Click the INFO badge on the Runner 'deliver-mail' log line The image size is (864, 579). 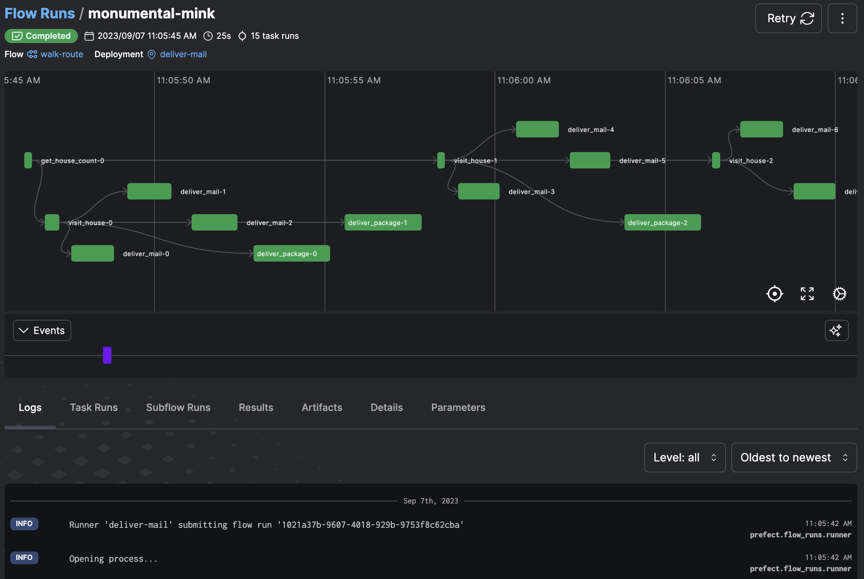(x=24, y=523)
